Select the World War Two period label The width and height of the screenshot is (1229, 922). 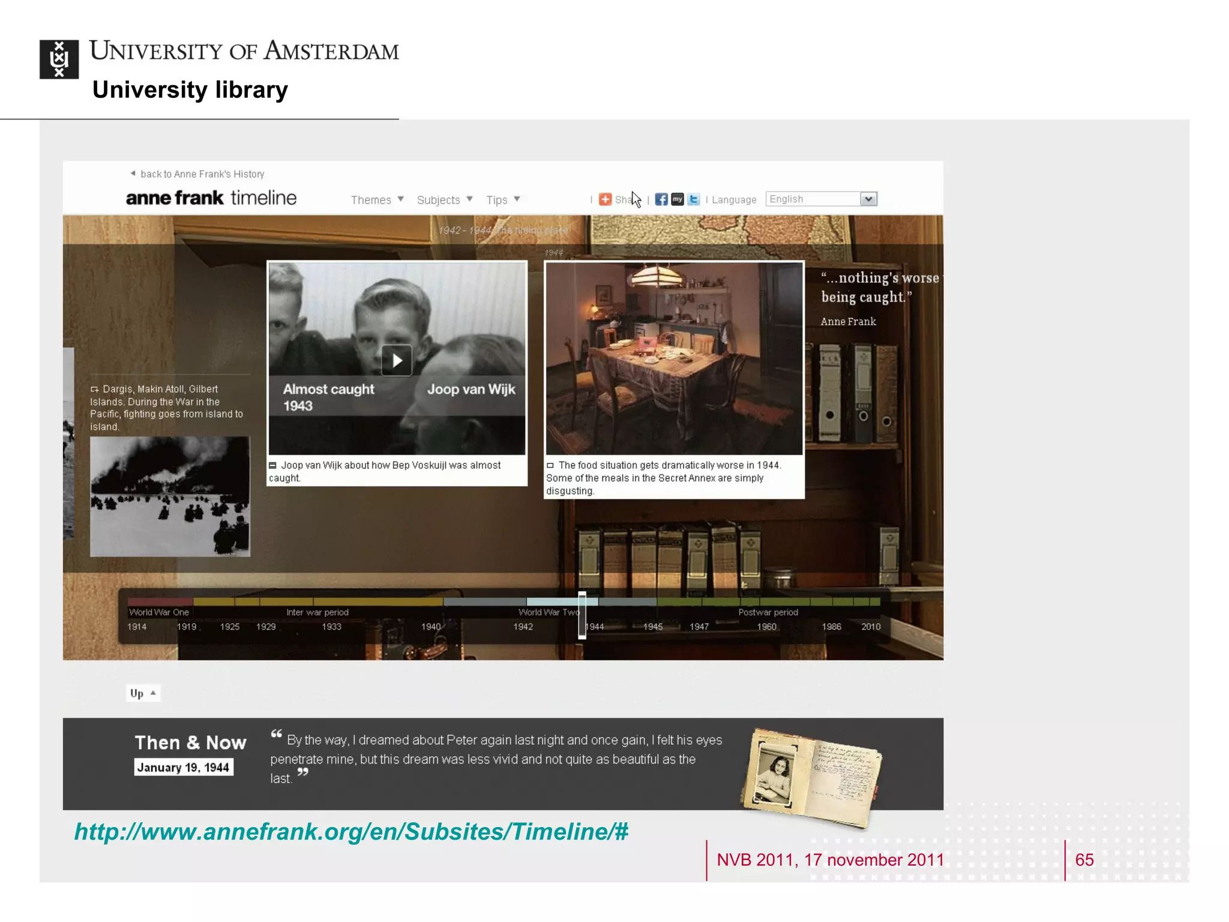point(548,612)
